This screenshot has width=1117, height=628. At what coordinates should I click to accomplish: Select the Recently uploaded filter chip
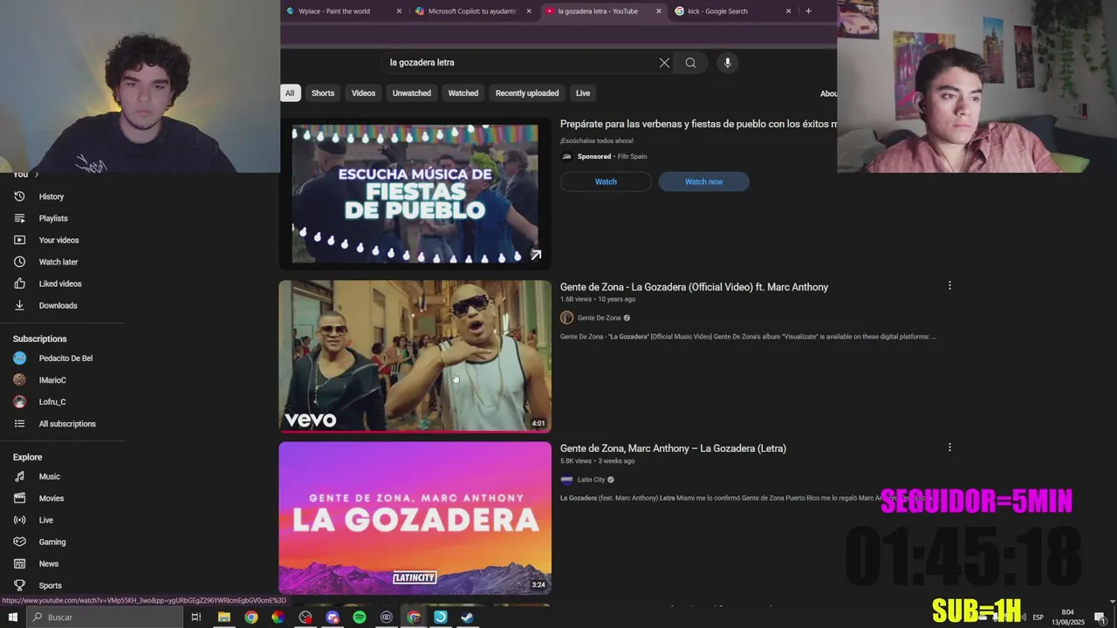click(x=527, y=93)
